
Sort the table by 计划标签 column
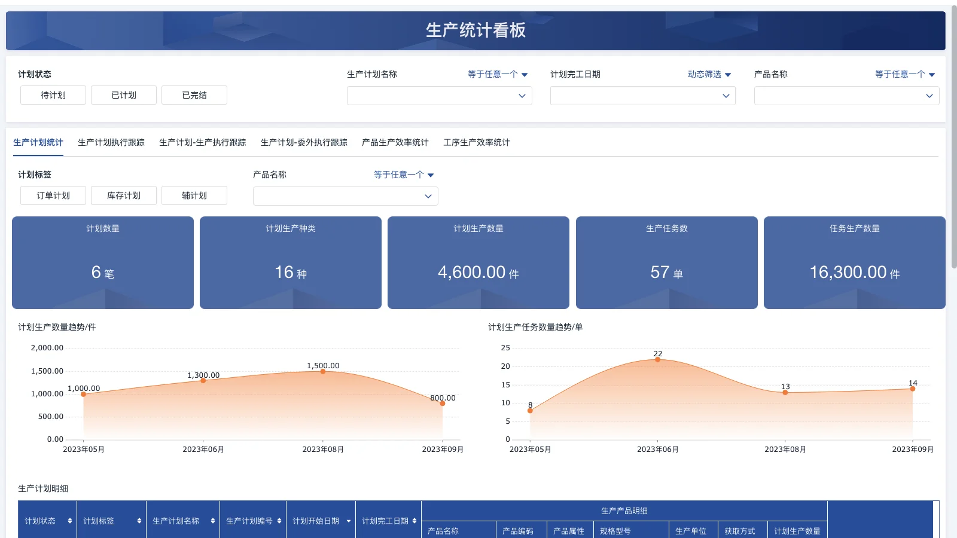(138, 520)
